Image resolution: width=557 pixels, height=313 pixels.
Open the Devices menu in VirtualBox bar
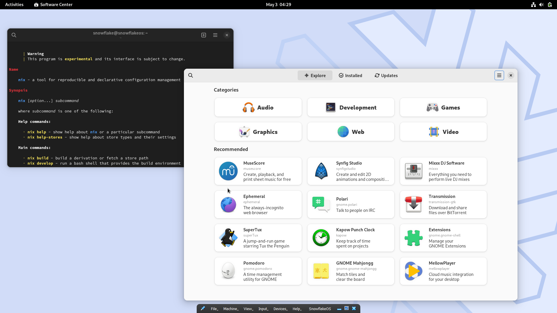click(x=280, y=309)
